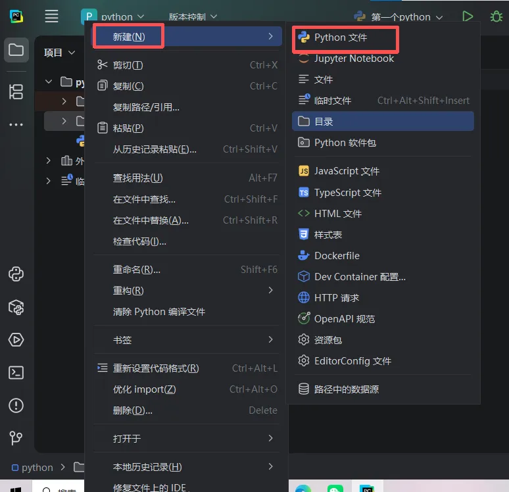Choose 查找用法(U)
The image size is (509, 492).
tap(187, 178)
